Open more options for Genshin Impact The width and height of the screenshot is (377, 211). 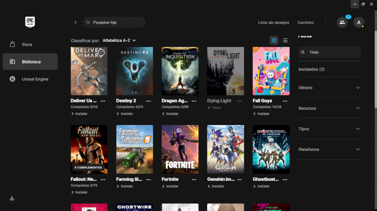click(x=239, y=180)
